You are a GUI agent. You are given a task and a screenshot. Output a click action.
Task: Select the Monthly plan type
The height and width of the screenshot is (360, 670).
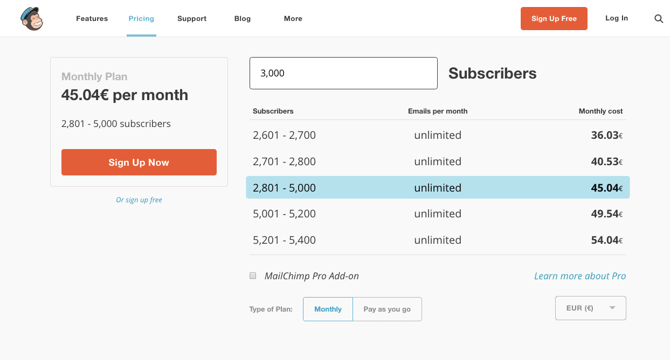click(x=328, y=309)
